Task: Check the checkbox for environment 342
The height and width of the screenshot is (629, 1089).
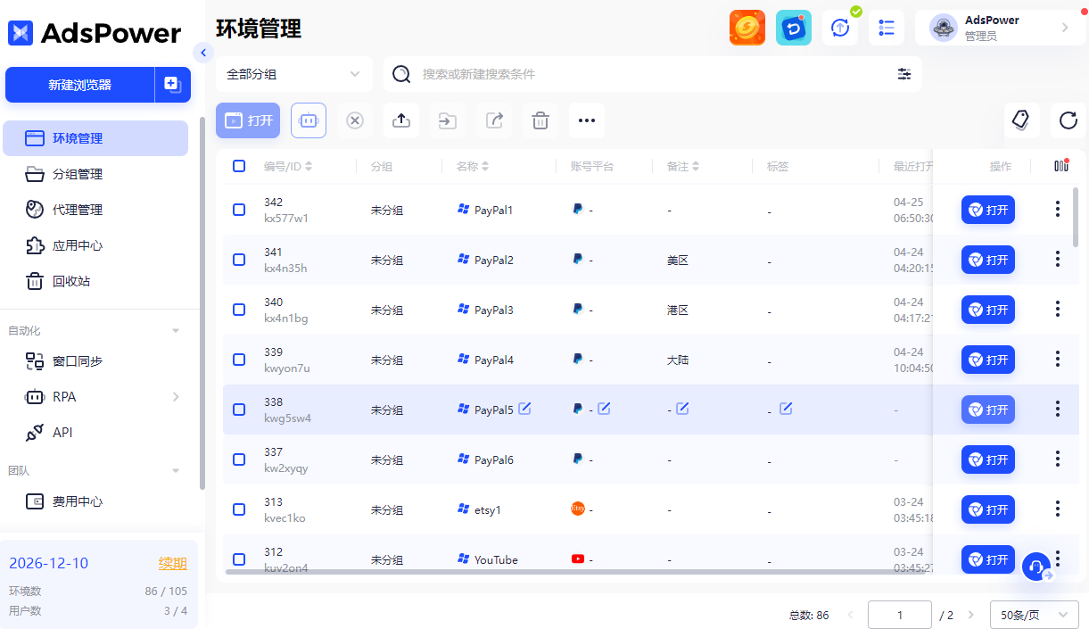Action: click(x=239, y=210)
